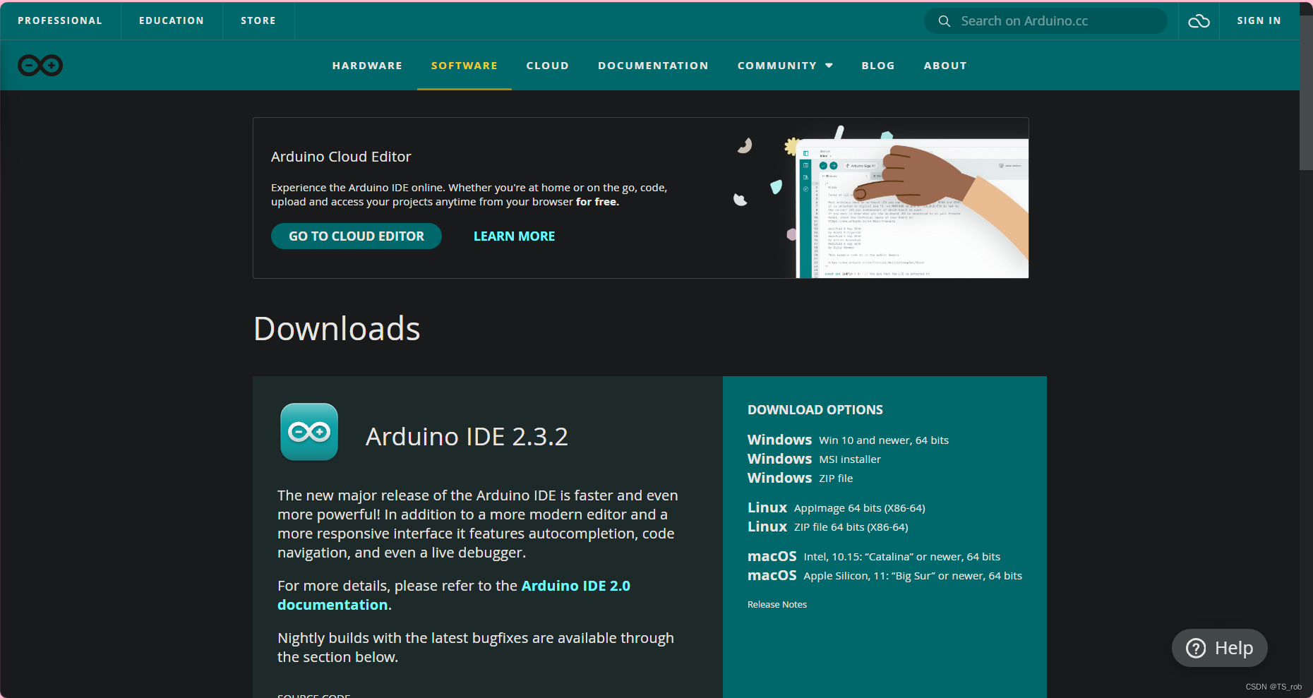Click the Arduino IDE 2.3.2 app icon
Image resolution: width=1313 pixels, height=698 pixels.
(x=309, y=432)
